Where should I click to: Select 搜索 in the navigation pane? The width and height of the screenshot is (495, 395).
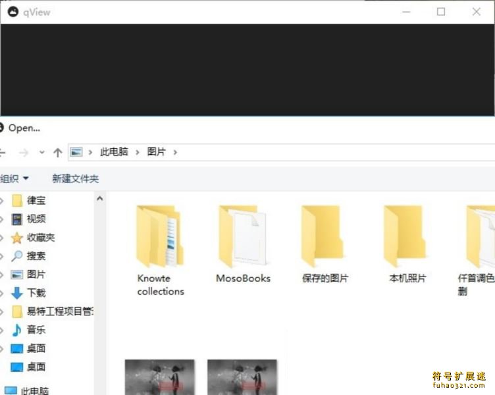(36, 255)
